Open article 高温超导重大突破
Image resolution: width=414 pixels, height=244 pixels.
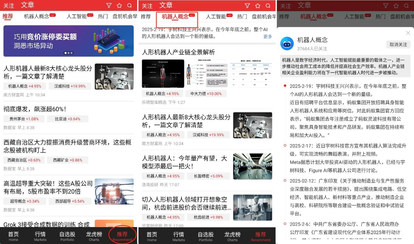[48, 187]
